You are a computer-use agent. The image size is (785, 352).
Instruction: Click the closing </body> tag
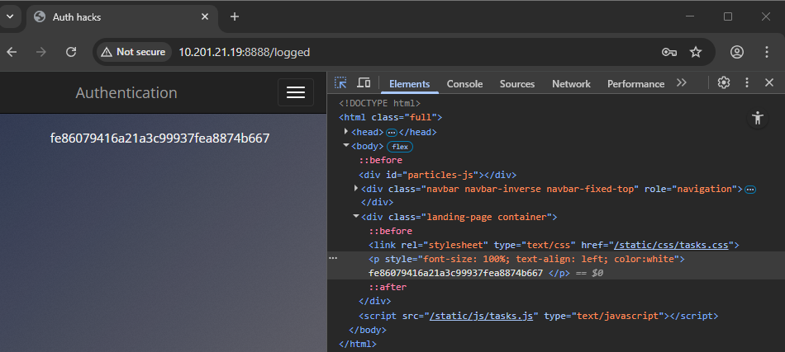pyautogui.click(x=368, y=330)
